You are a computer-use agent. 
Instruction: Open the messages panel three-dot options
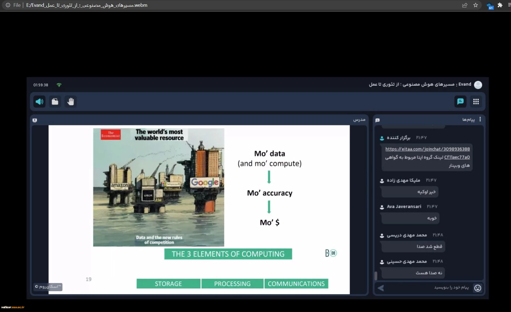pyautogui.click(x=480, y=119)
